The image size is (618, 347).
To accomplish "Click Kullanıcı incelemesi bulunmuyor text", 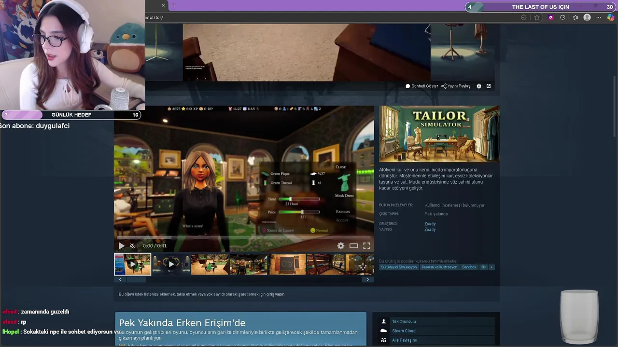I will 454,205.
